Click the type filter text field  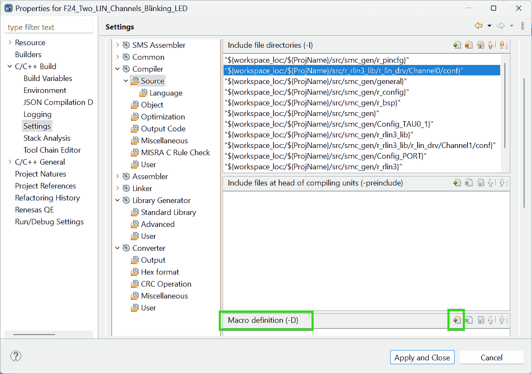pos(48,27)
